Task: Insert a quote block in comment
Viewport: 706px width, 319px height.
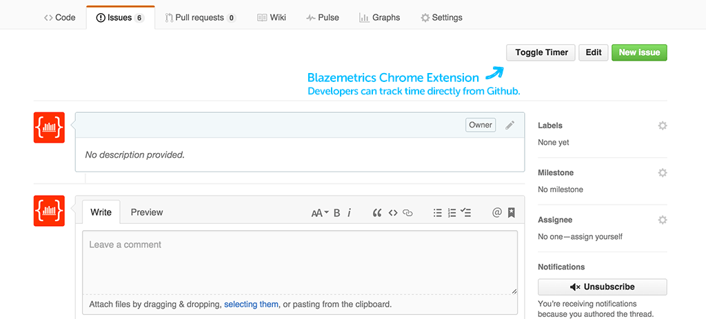Action: pos(377,213)
